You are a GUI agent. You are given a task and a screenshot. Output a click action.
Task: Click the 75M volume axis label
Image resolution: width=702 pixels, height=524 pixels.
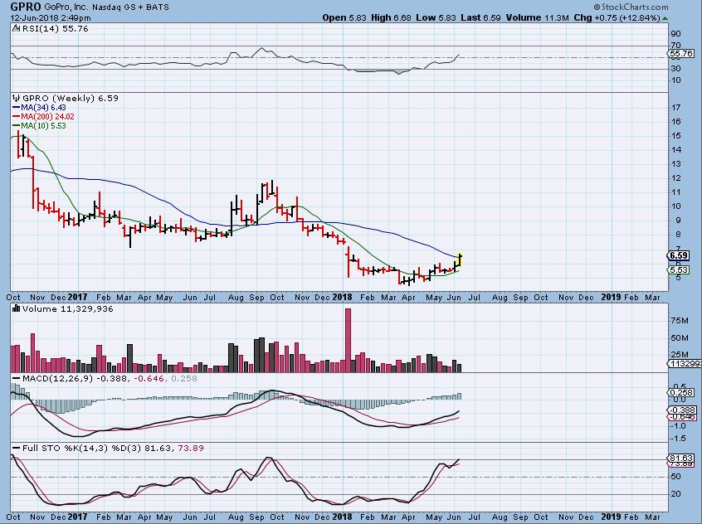680,320
